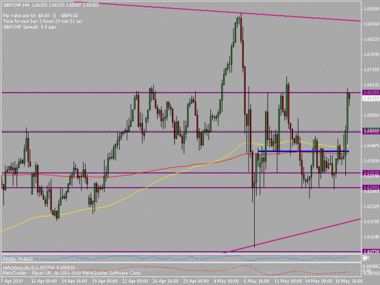The height and width of the screenshot is (285, 380).
Task: Click the '22 Apr 00:00' time axis label
Action: [135, 281]
